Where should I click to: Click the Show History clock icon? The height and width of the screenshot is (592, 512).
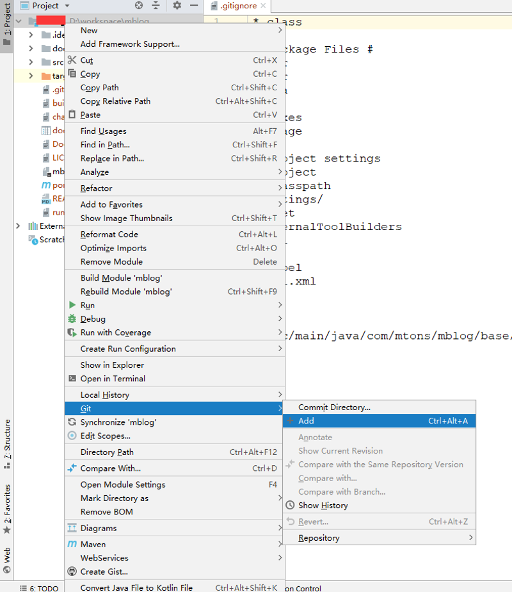click(290, 505)
